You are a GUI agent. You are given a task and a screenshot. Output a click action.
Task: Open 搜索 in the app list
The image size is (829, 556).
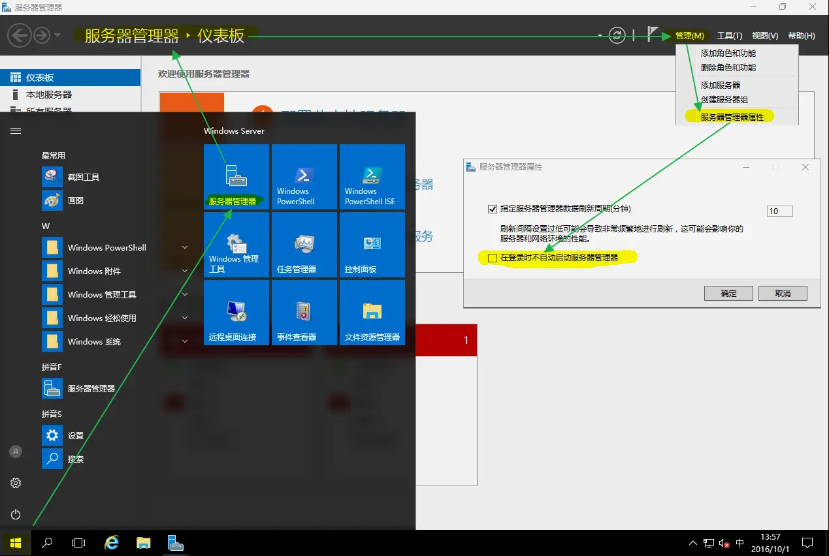tap(116, 459)
